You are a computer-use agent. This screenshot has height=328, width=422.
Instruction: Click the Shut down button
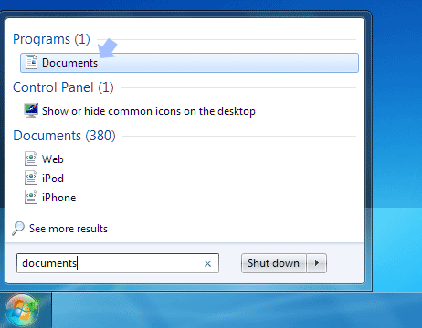point(273,263)
